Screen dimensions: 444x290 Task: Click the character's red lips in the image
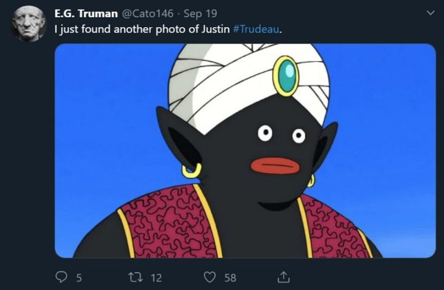pos(275,166)
